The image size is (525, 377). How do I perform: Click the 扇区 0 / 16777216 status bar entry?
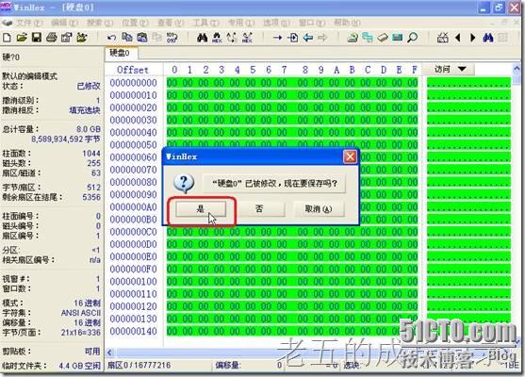[x=139, y=365]
